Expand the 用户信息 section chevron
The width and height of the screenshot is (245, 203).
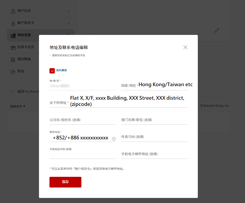pos(69,12)
